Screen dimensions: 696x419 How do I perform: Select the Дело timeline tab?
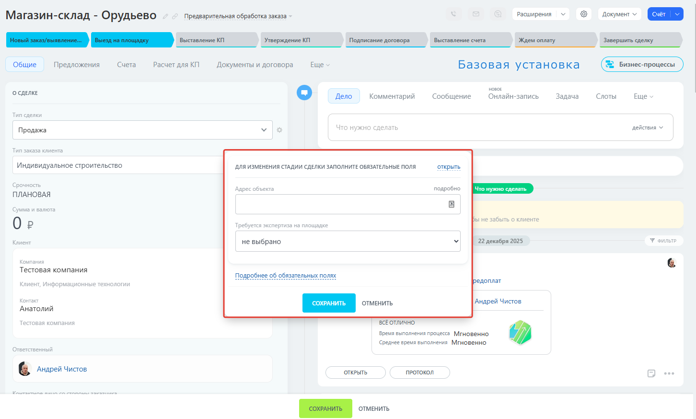click(x=344, y=96)
